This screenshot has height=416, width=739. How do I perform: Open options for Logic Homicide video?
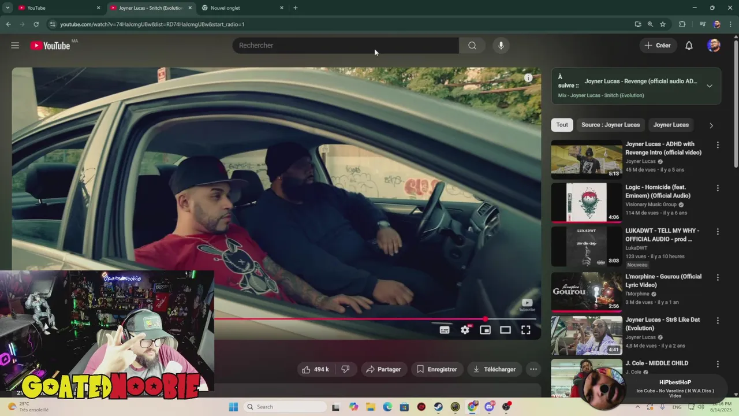click(x=718, y=188)
